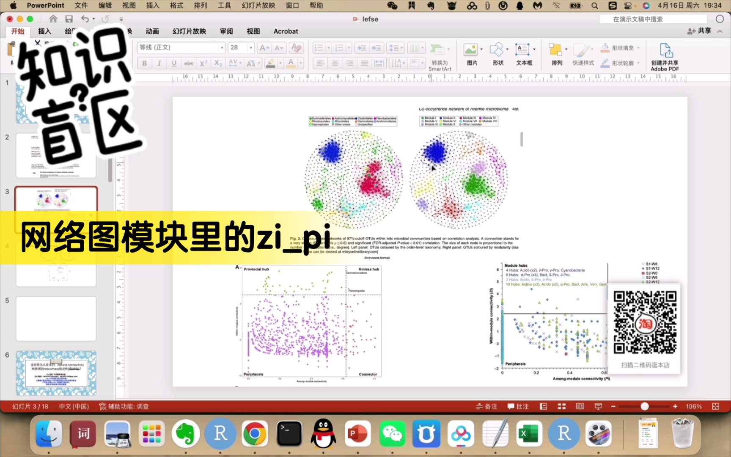The width and height of the screenshot is (731, 457).
Task: Align text left
Action: pos(320,63)
